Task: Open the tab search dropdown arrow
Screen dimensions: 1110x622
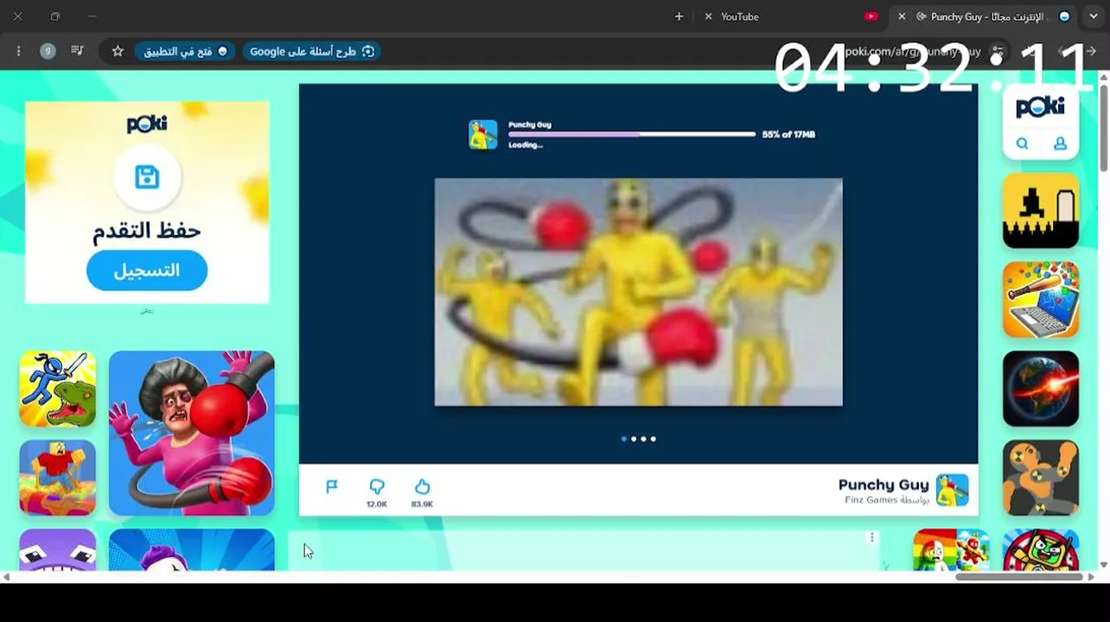Action: pyautogui.click(x=1094, y=16)
